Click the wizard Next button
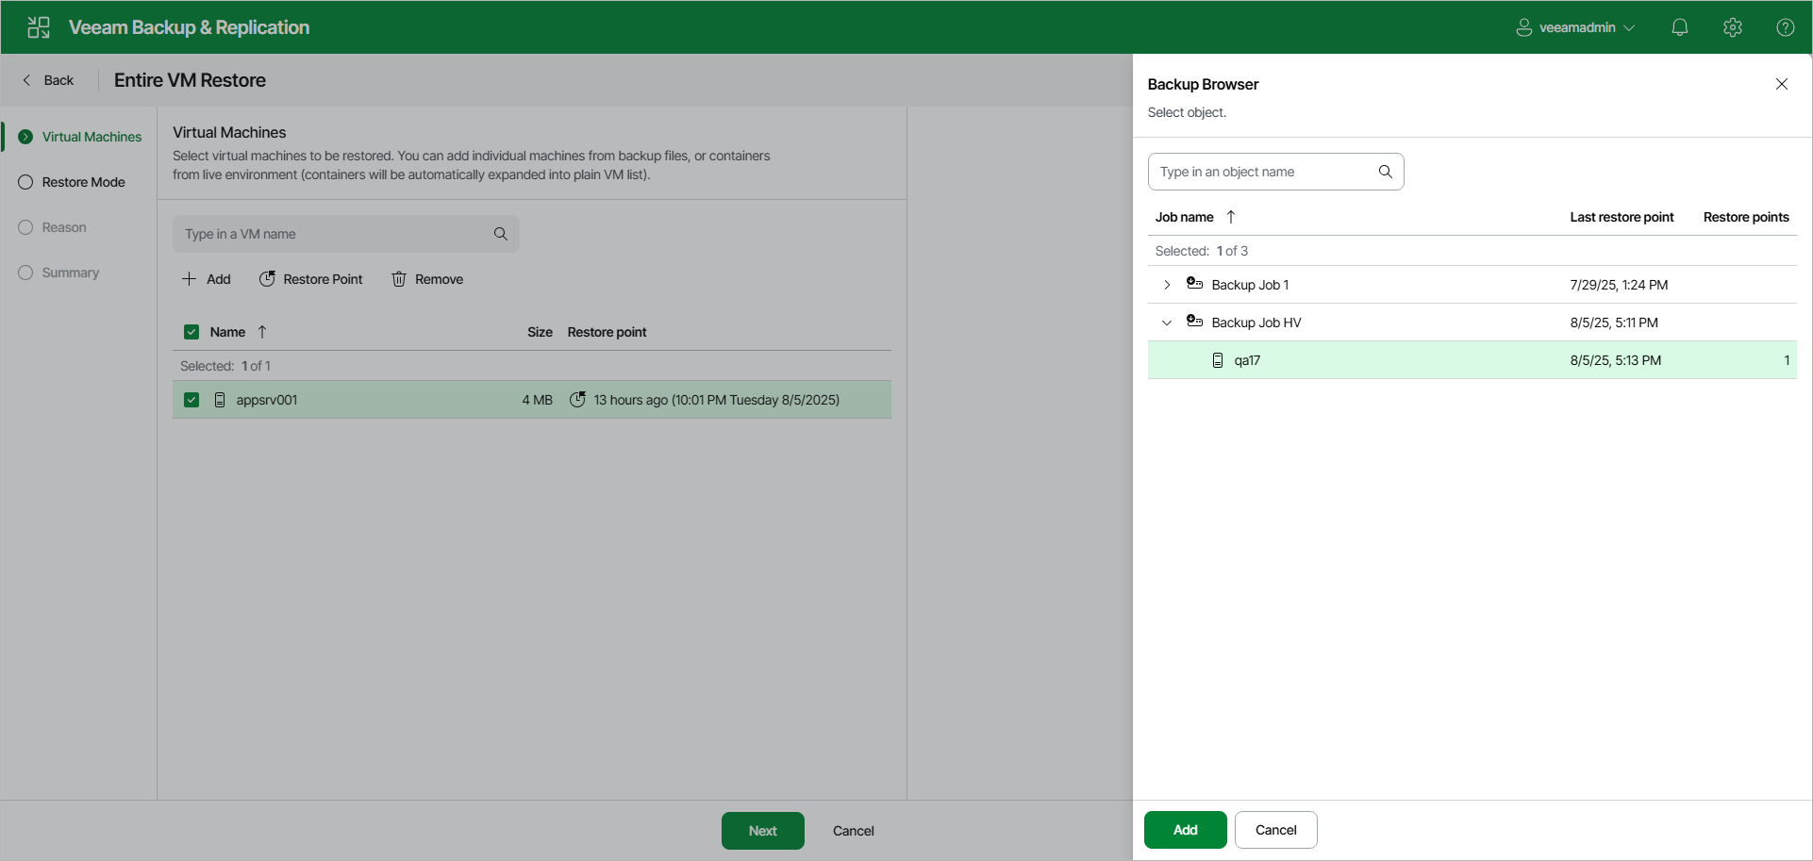Image resolution: width=1813 pixels, height=861 pixels. click(763, 831)
